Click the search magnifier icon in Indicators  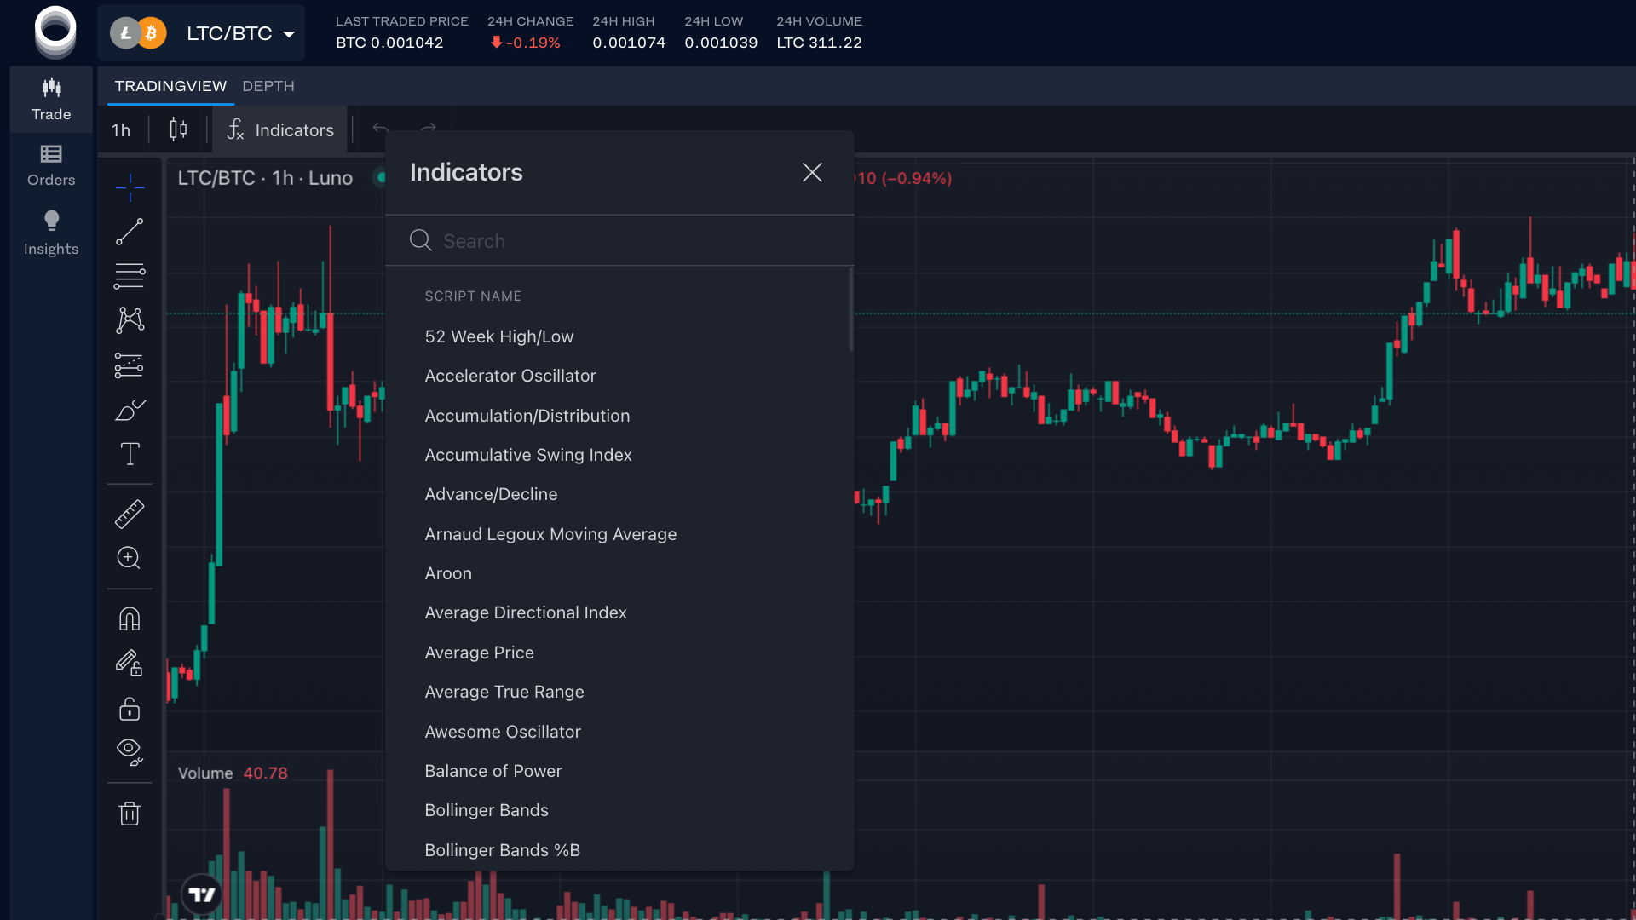[421, 240]
